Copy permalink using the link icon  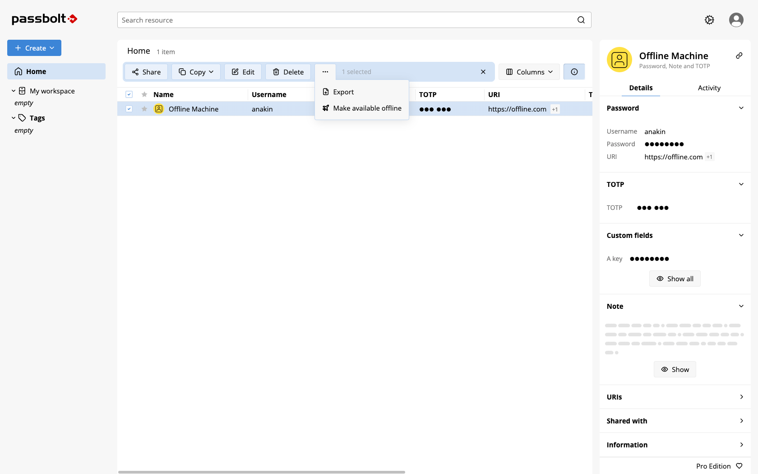click(739, 56)
